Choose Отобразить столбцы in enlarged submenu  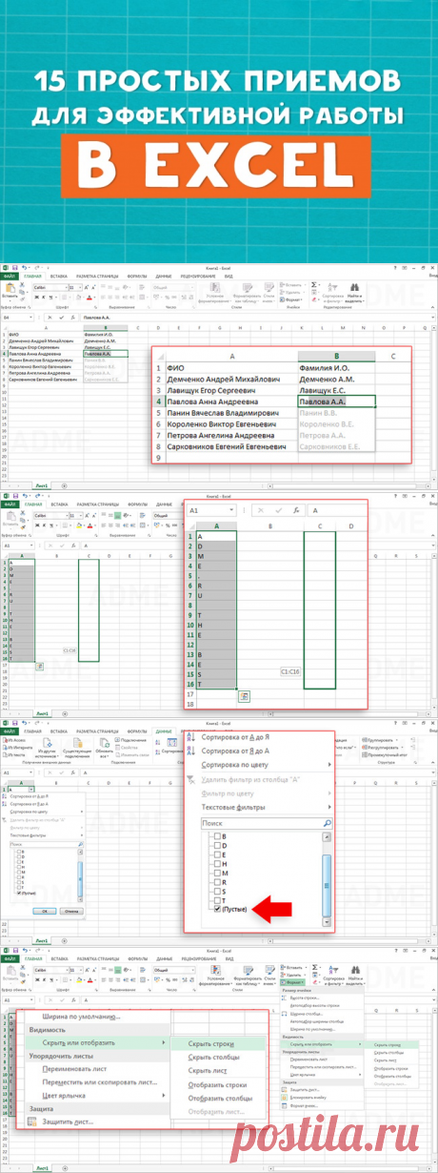220,1098
